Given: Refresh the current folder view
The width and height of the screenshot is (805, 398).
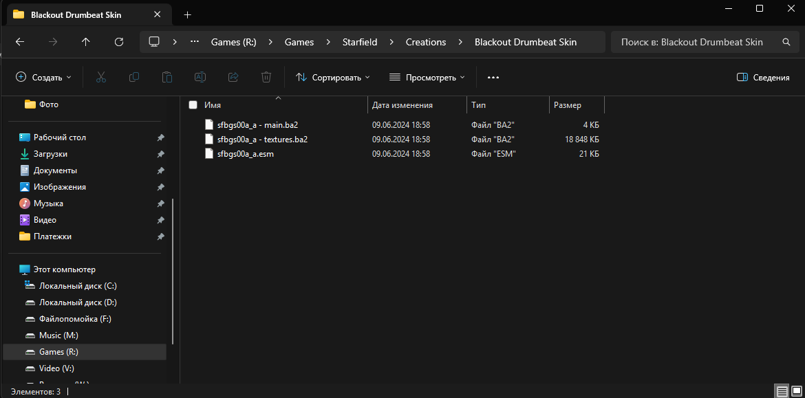Looking at the screenshot, I should click(x=118, y=42).
